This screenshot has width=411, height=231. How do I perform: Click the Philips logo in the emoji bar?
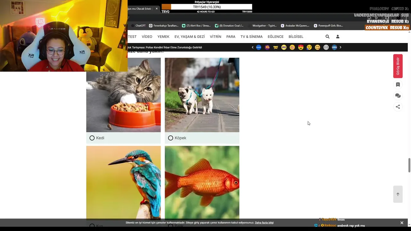click(258, 47)
